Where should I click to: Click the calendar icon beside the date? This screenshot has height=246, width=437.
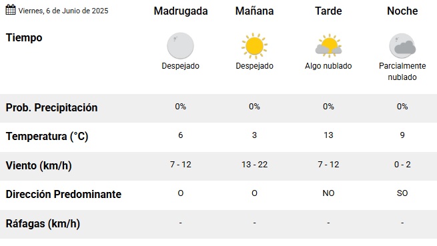tap(11, 10)
